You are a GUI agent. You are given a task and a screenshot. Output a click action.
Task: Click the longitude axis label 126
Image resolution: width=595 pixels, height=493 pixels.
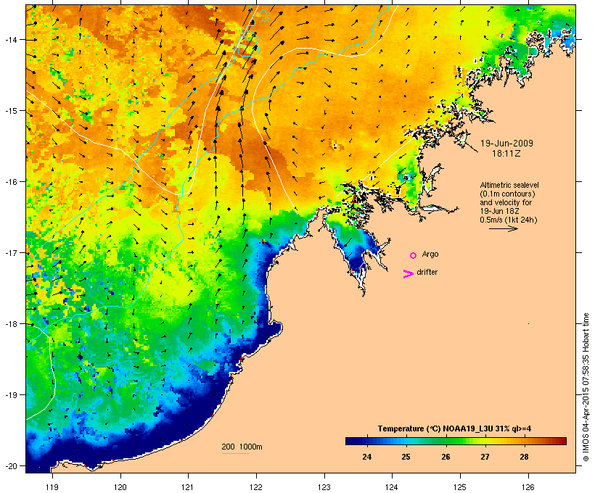pyautogui.click(x=528, y=487)
